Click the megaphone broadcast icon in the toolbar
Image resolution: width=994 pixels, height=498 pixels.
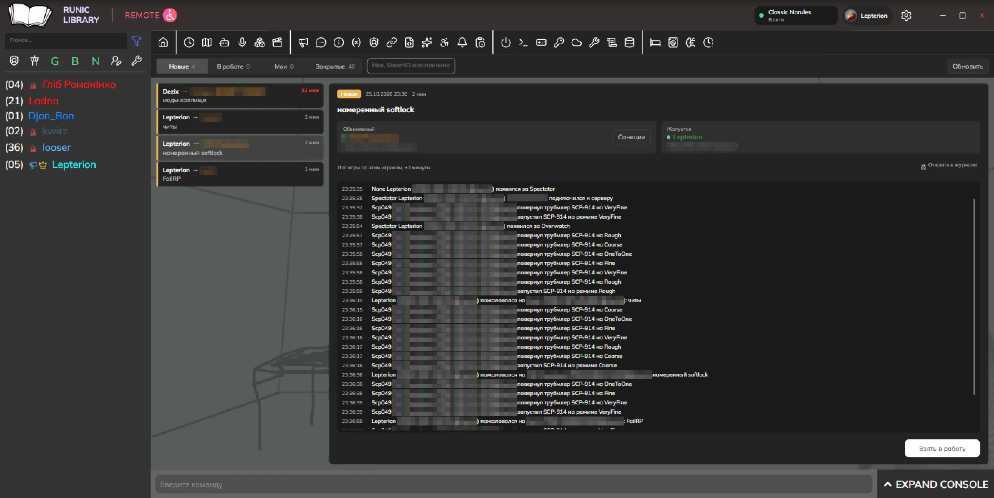[x=303, y=43]
